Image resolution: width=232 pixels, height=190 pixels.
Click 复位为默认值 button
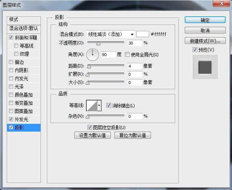(133, 135)
